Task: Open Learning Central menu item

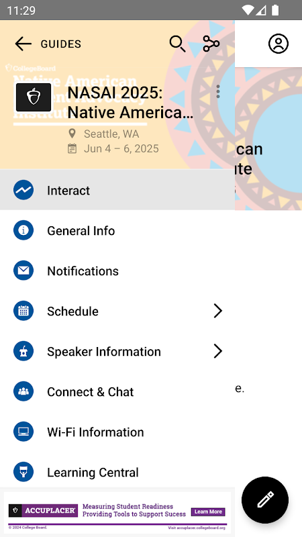Action: 117,472
